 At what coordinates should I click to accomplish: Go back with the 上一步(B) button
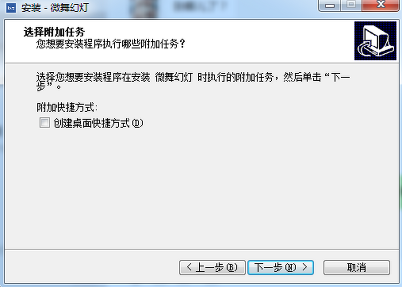212,268
